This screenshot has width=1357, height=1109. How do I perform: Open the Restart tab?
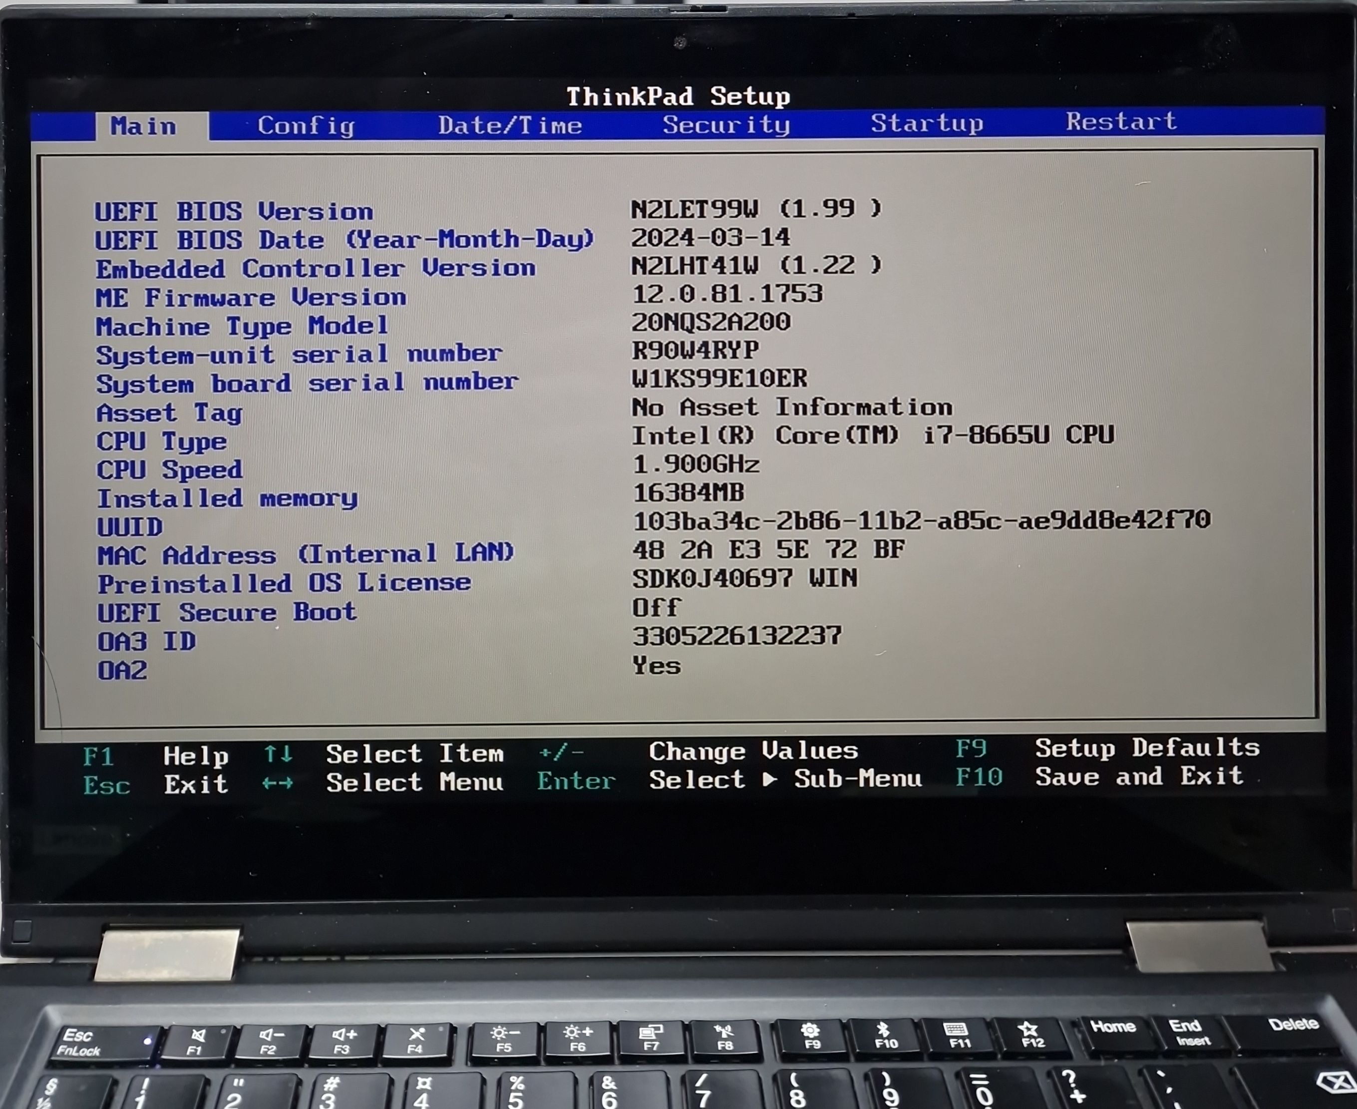pos(1121,121)
